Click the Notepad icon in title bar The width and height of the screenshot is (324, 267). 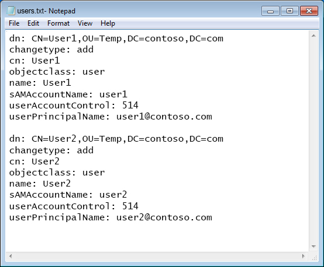coord(11,10)
